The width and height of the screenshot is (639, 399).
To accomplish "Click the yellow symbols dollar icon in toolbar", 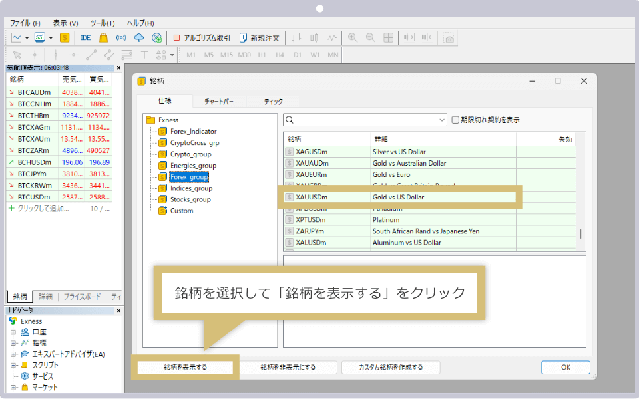I will 65,38.
